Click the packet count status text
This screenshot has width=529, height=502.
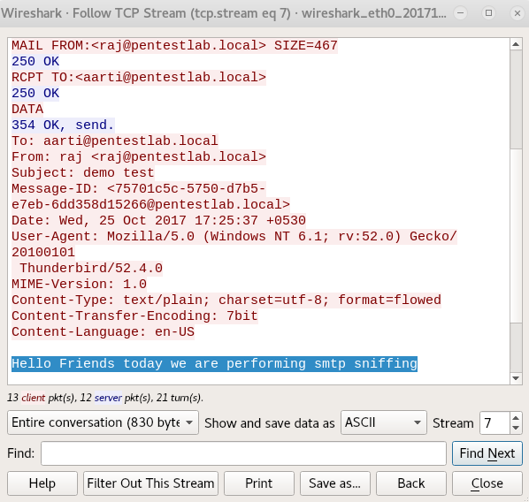(105, 398)
